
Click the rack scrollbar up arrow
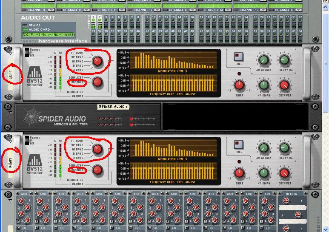pos(326,8)
